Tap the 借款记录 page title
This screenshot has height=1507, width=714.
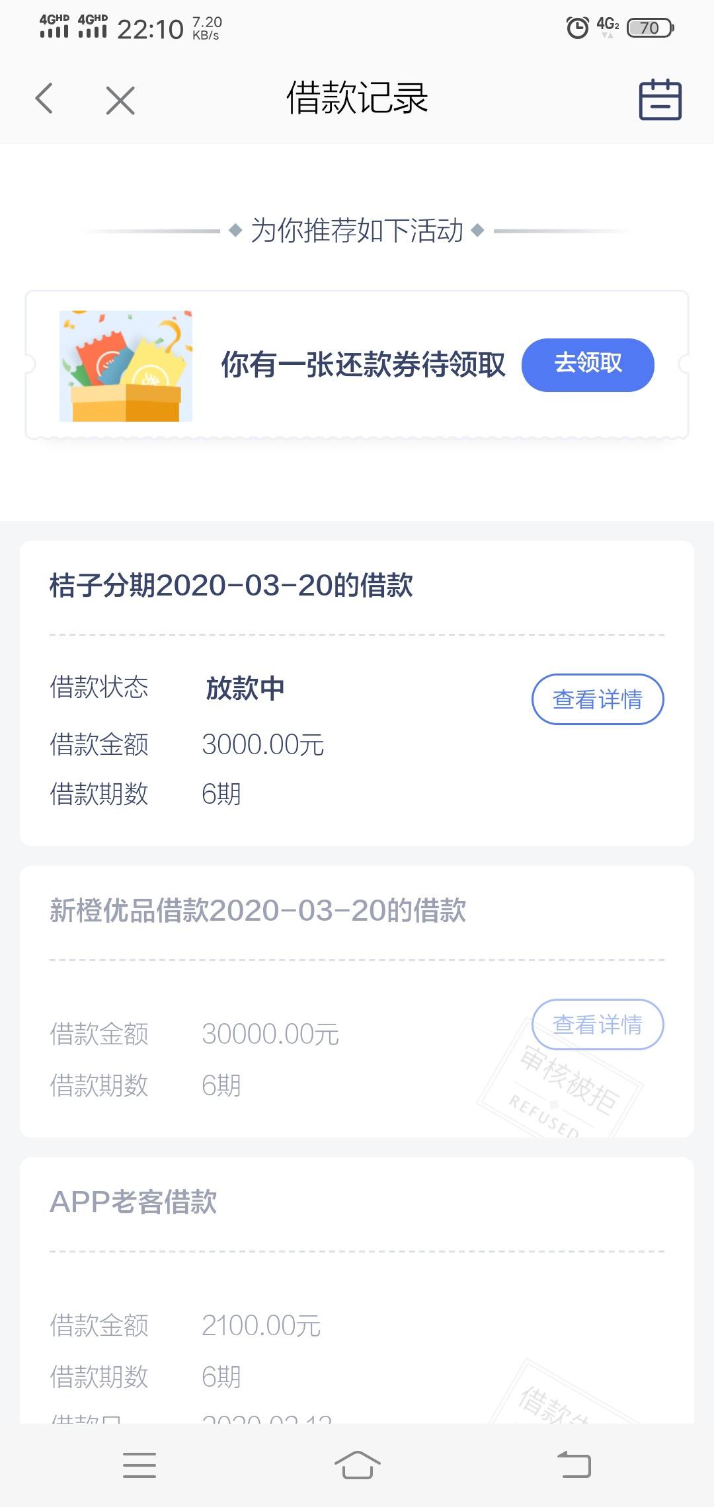click(357, 98)
